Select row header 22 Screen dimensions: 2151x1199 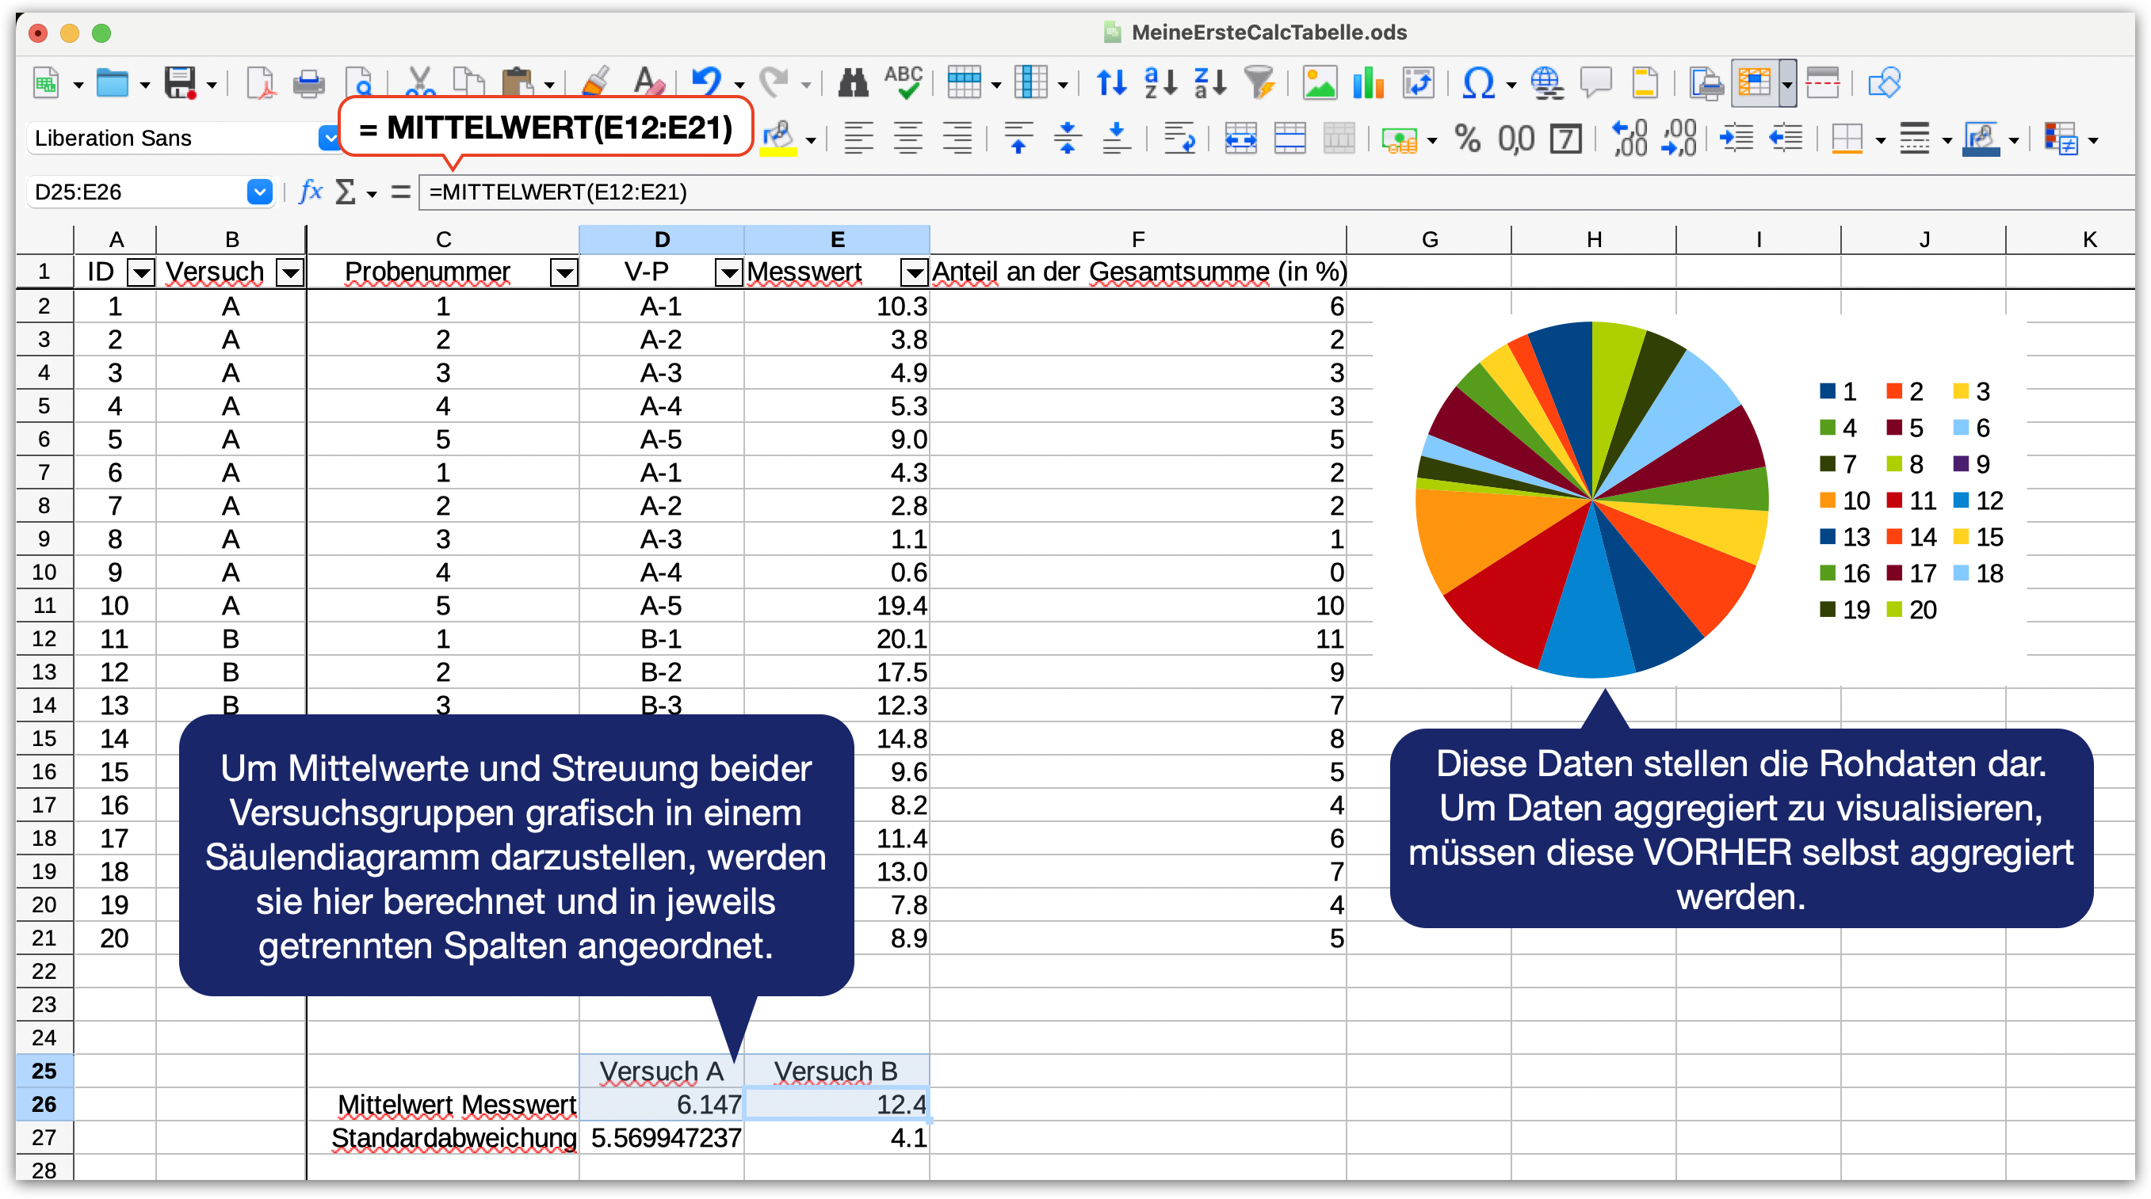coord(44,971)
